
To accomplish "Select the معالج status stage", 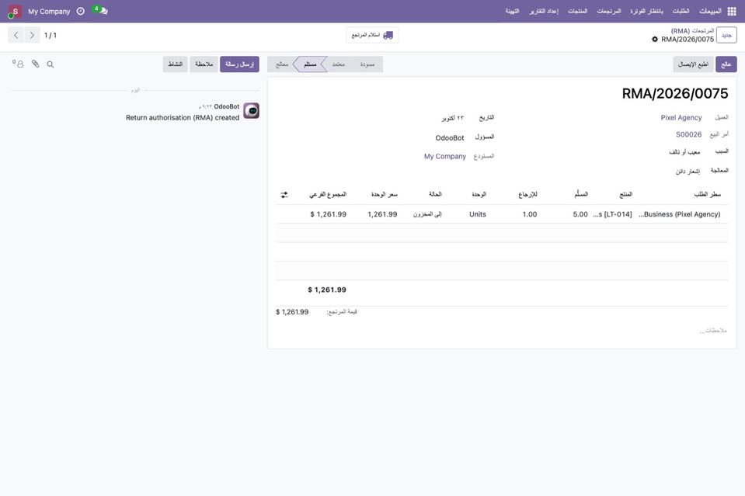I will pos(282,64).
